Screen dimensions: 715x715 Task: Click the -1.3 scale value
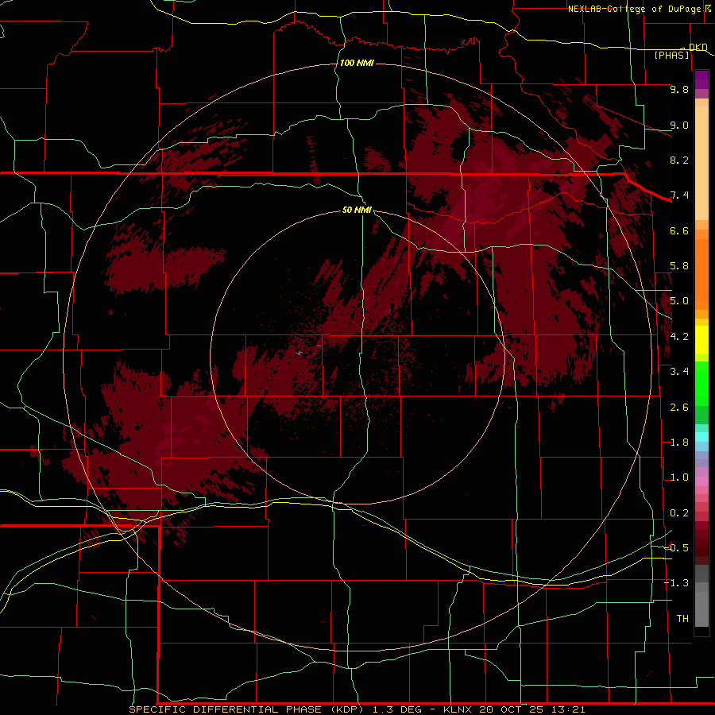676,583
